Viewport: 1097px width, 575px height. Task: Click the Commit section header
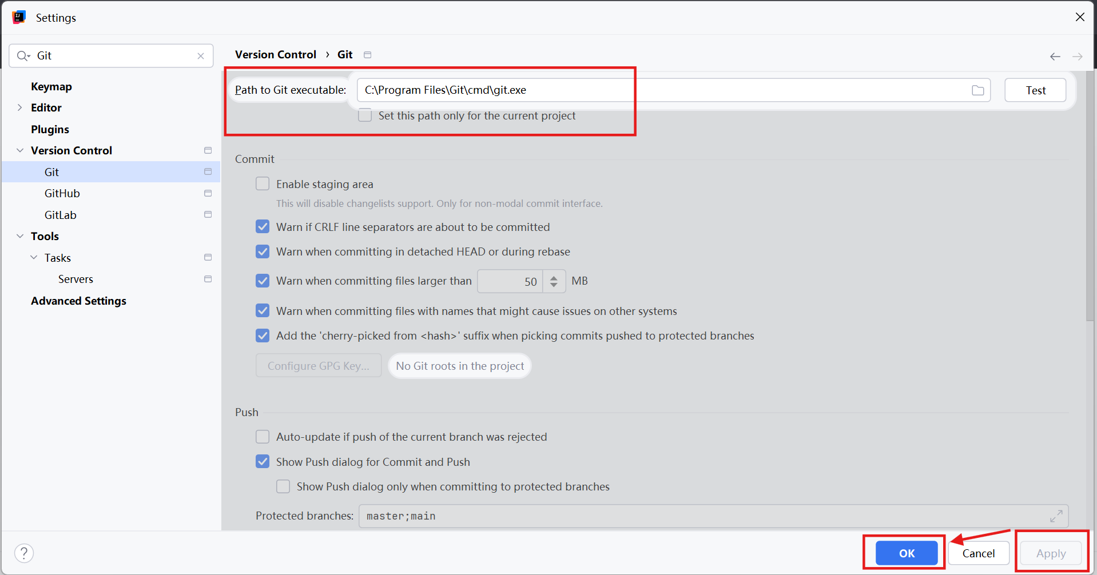point(255,159)
